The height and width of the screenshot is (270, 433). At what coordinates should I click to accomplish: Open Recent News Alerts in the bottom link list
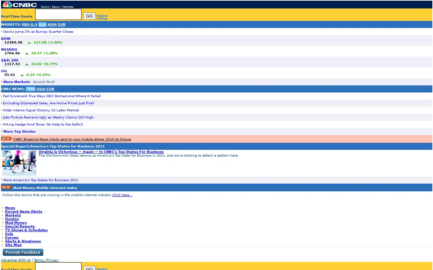(x=24, y=212)
